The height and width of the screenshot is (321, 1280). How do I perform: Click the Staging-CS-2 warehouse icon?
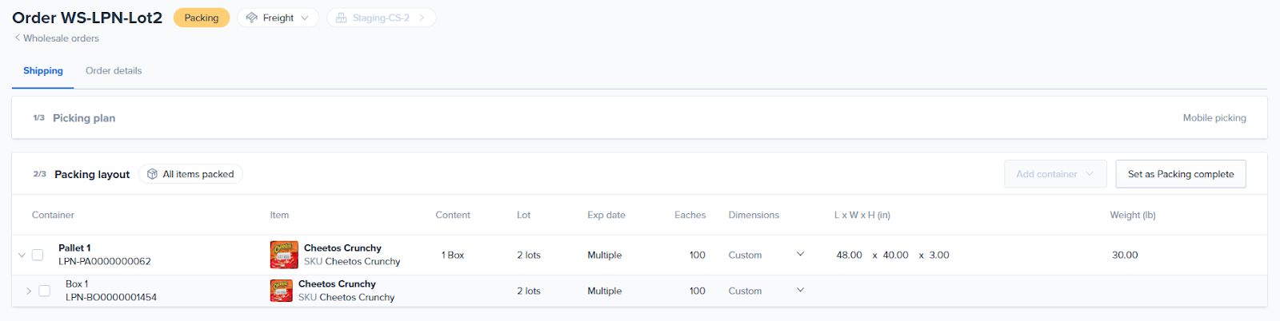click(x=342, y=18)
